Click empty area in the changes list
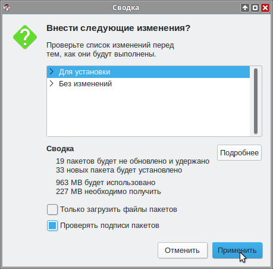The height and width of the screenshot is (269, 273). 148,113
